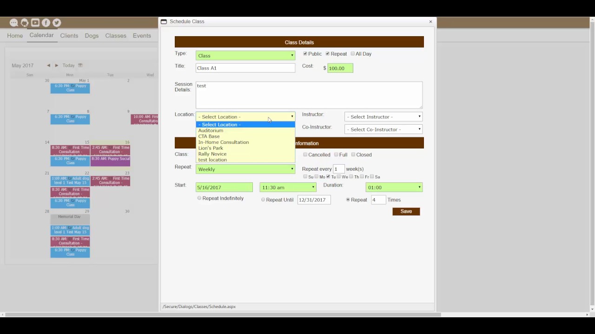Uncheck the Public checkbox
The height and width of the screenshot is (334, 595).
pos(305,54)
